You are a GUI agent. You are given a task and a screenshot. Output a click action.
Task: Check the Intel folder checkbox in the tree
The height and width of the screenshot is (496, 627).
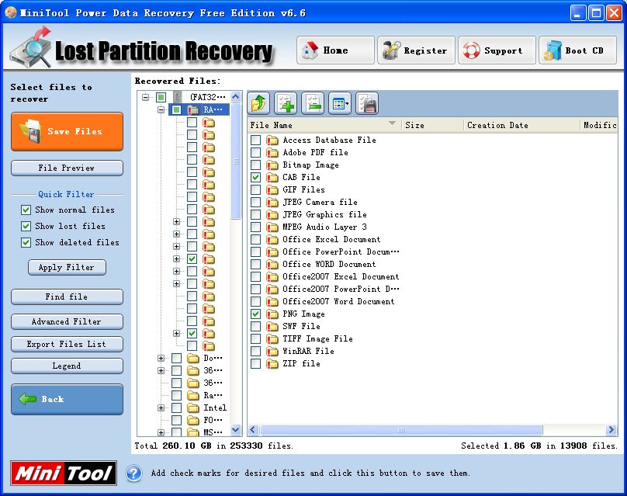click(176, 408)
